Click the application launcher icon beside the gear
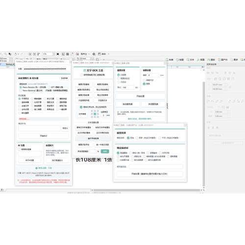 point(99,54)
